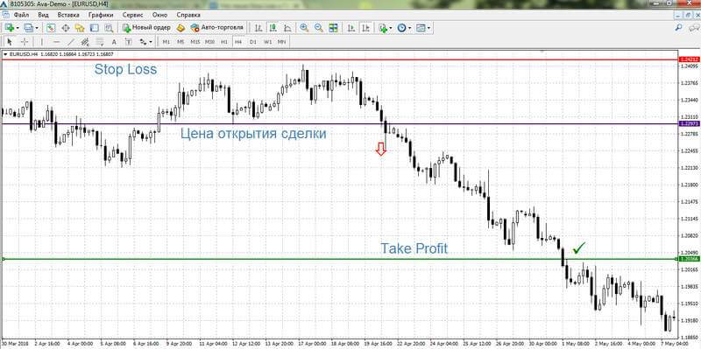The width and height of the screenshot is (701, 349).
Task: Toggle the Авто-торговля button
Action: pyautogui.click(x=216, y=28)
